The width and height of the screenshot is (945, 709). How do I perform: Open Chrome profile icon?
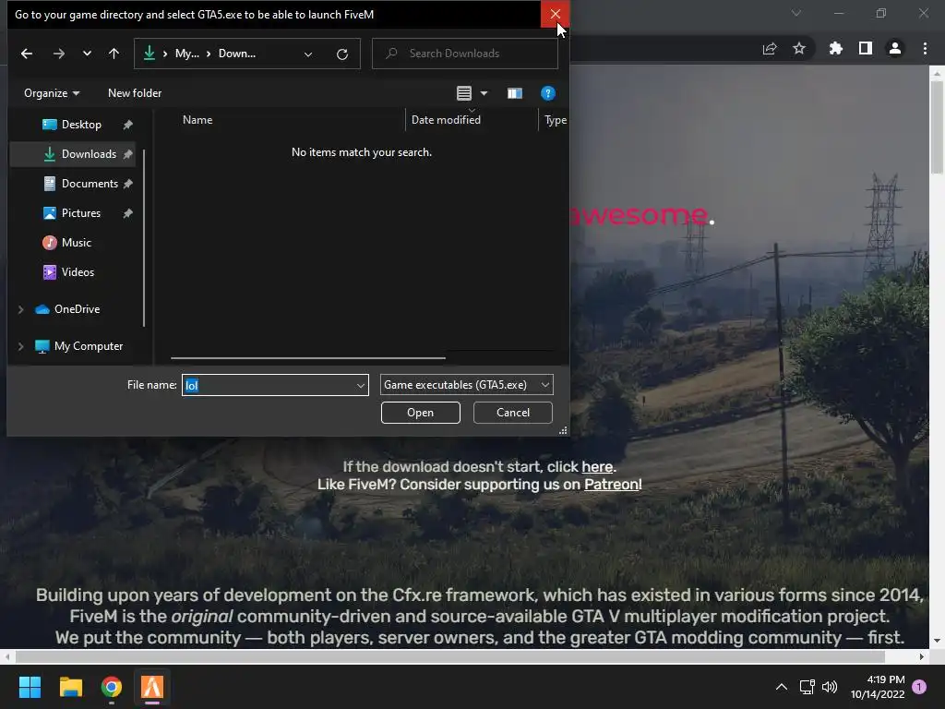click(895, 48)
